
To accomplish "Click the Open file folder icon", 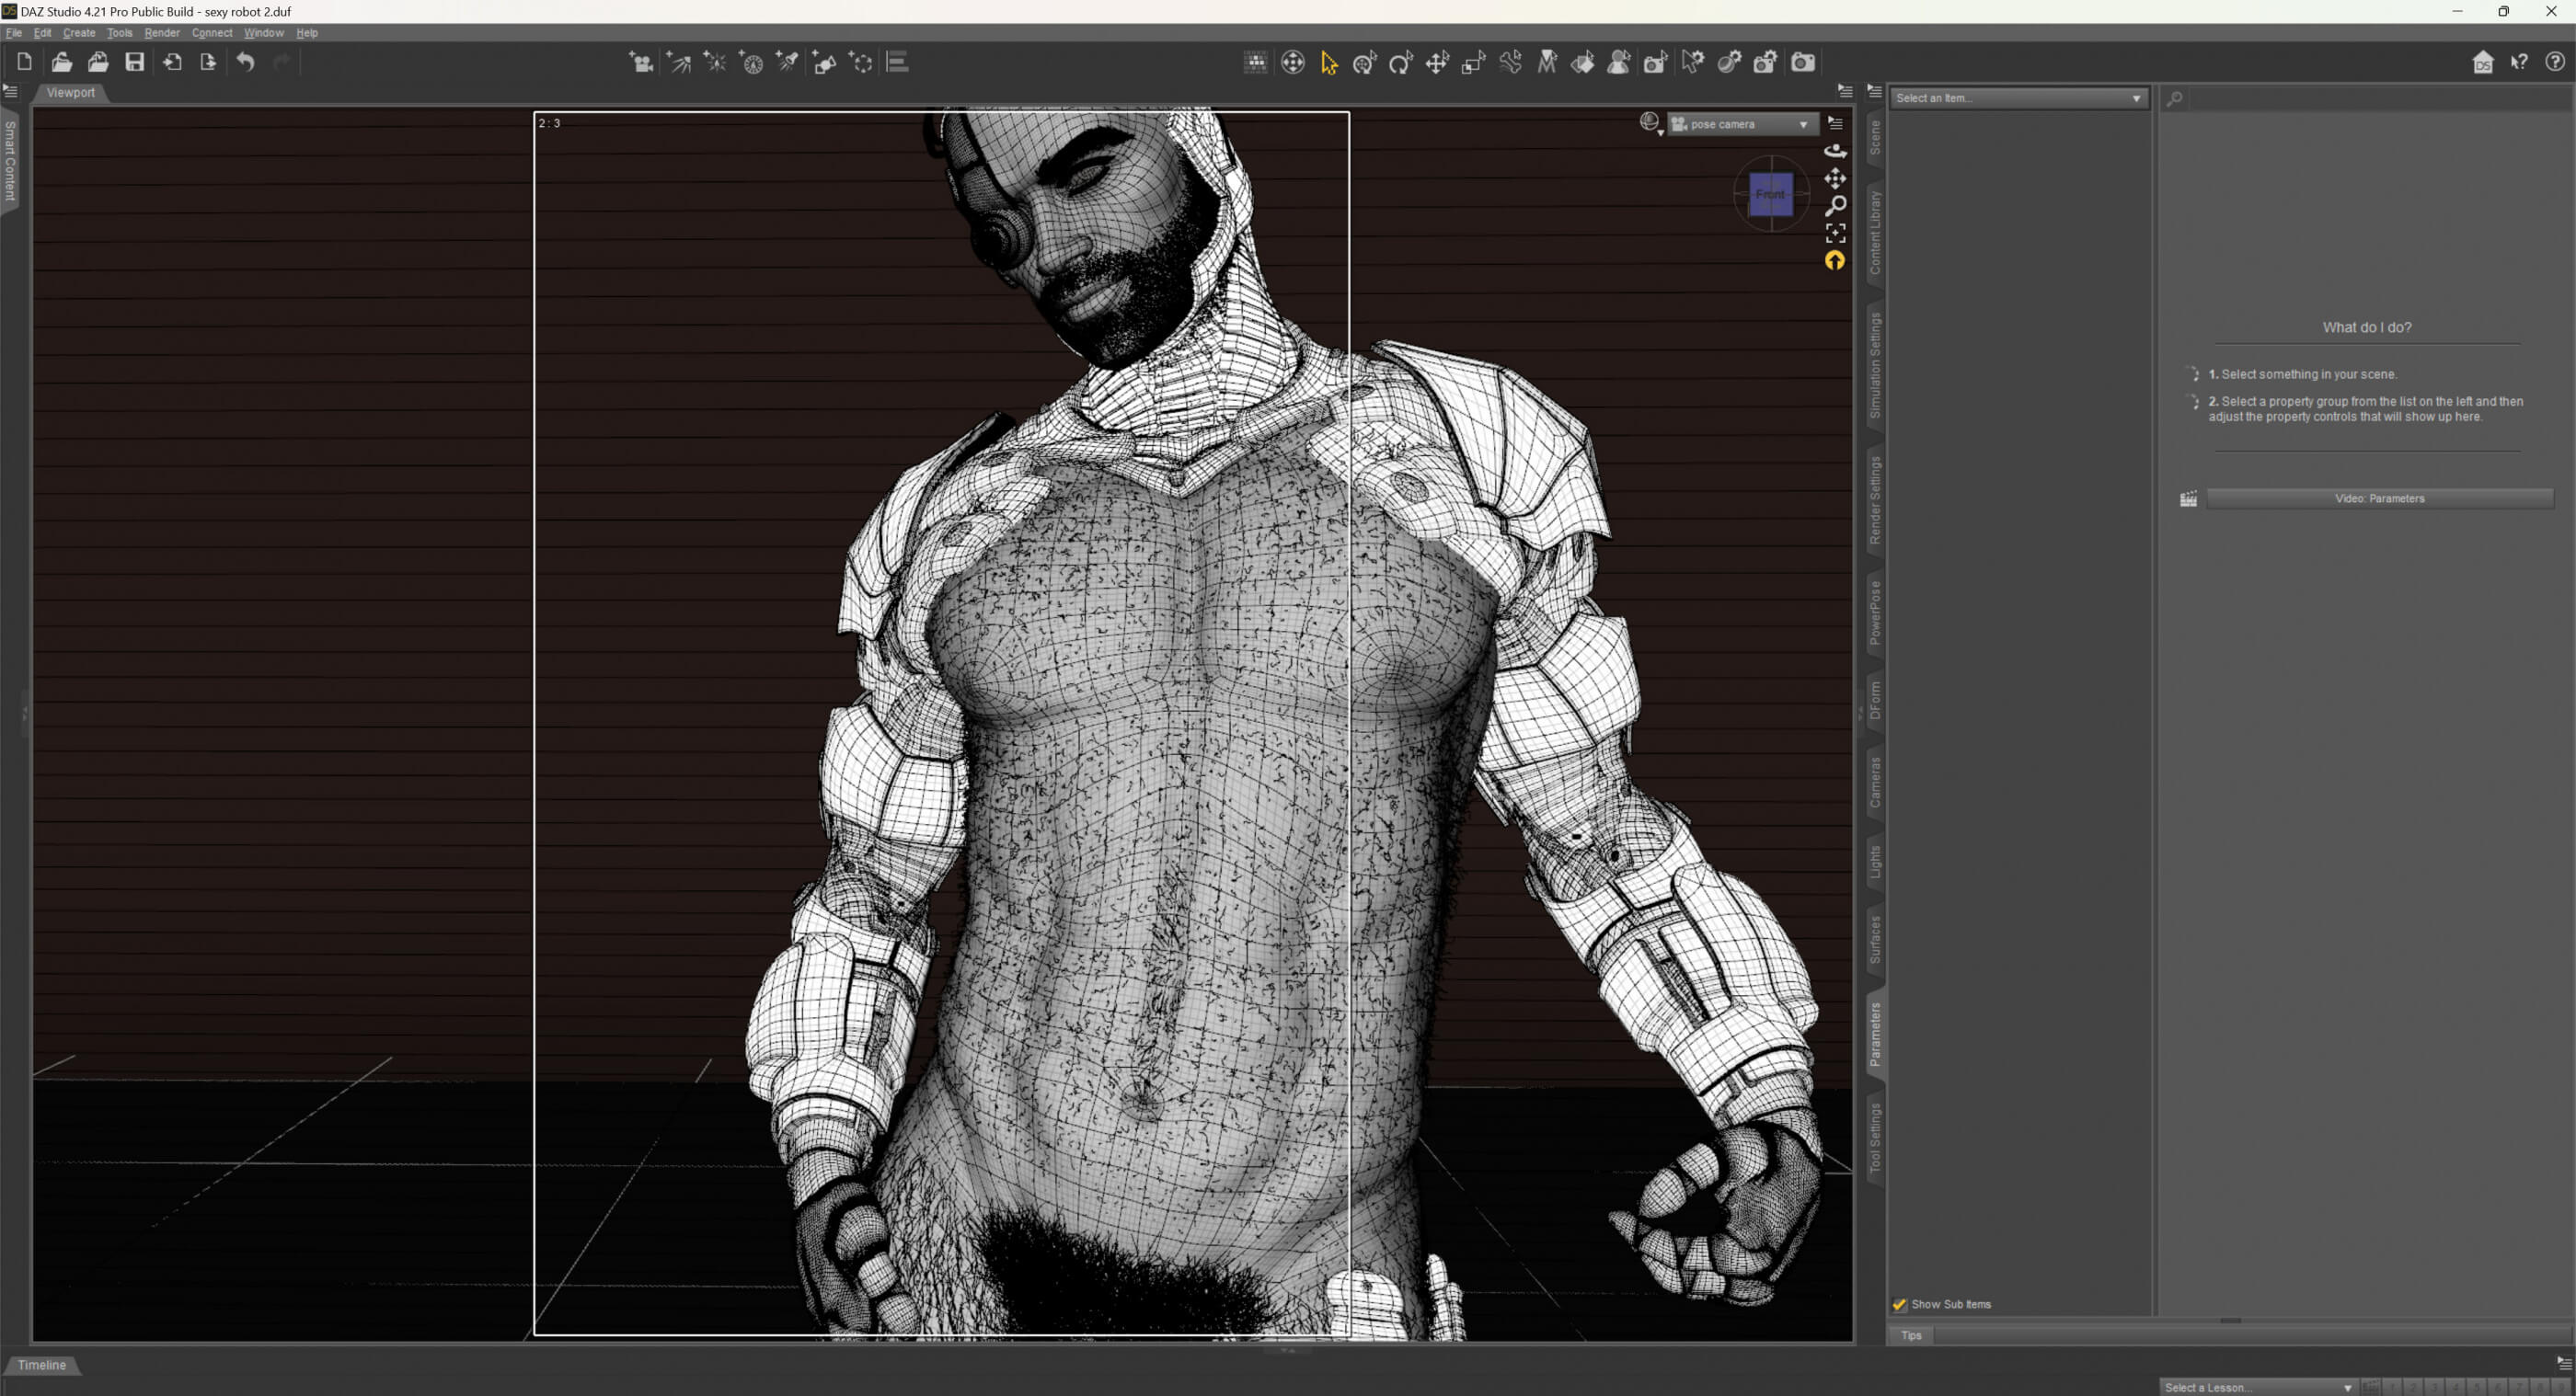I will (x=62, y=62).
